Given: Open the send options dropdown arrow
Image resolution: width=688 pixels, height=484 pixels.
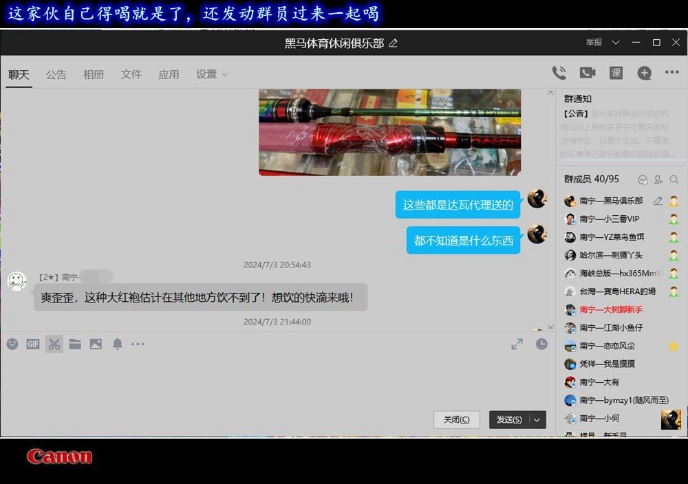Looking at the screenshot, I should pos(537,419).
